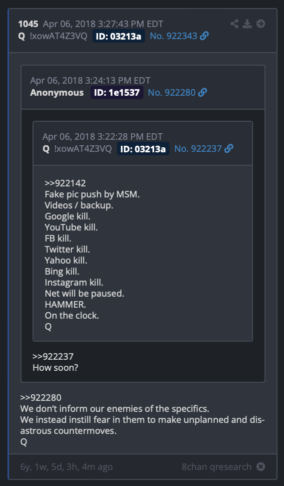Click chain link icon beside No. 922237

[x=228, y=149]
